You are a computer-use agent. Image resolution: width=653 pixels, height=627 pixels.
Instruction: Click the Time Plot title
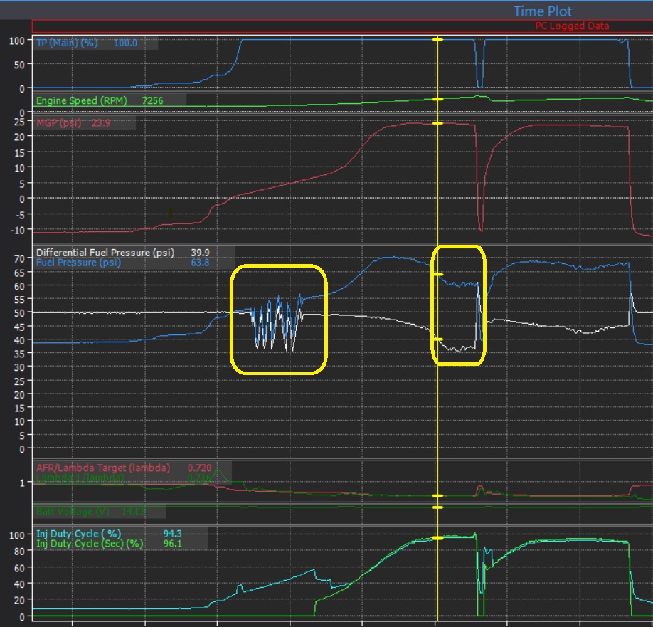tap(542, 11)
